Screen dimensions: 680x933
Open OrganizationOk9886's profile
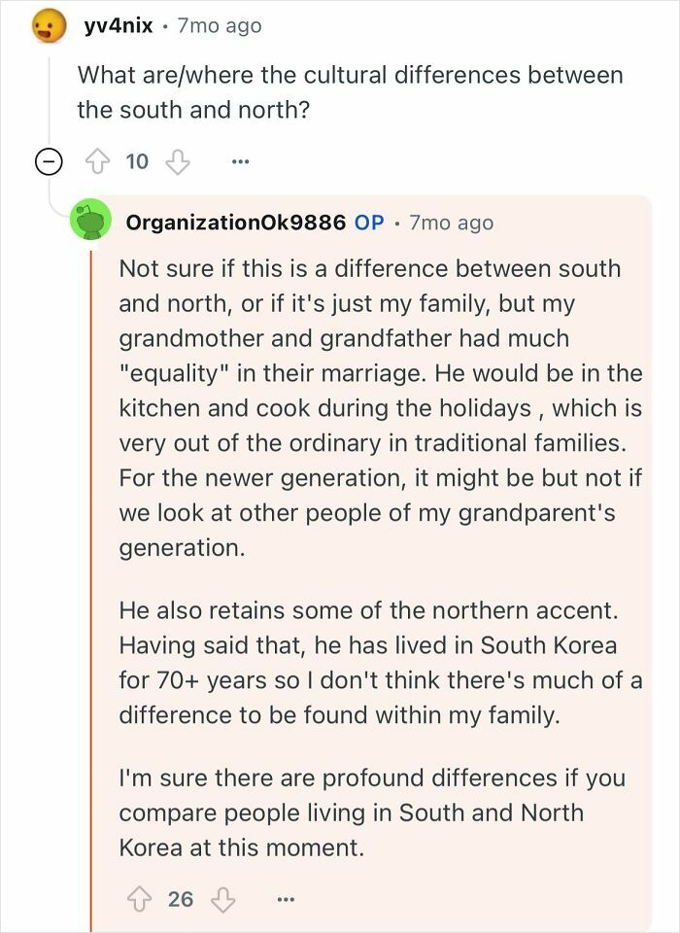coord(238,223)
